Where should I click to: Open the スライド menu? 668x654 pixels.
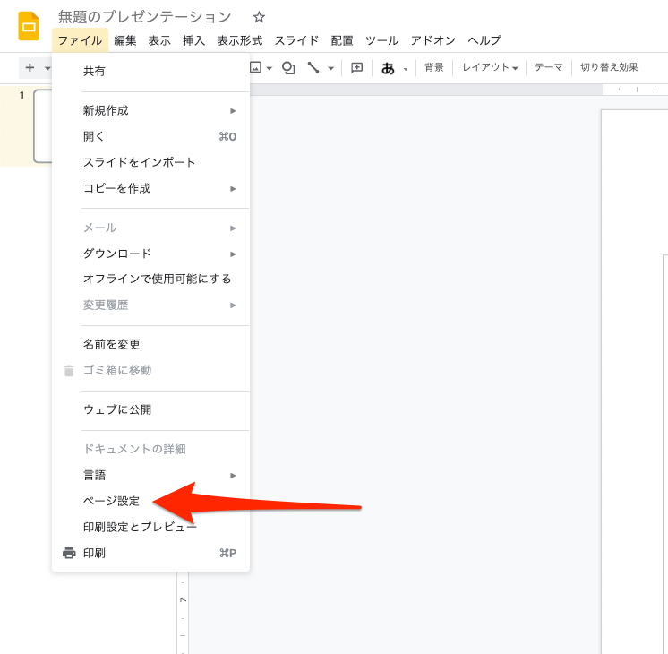tap(296, 40)
